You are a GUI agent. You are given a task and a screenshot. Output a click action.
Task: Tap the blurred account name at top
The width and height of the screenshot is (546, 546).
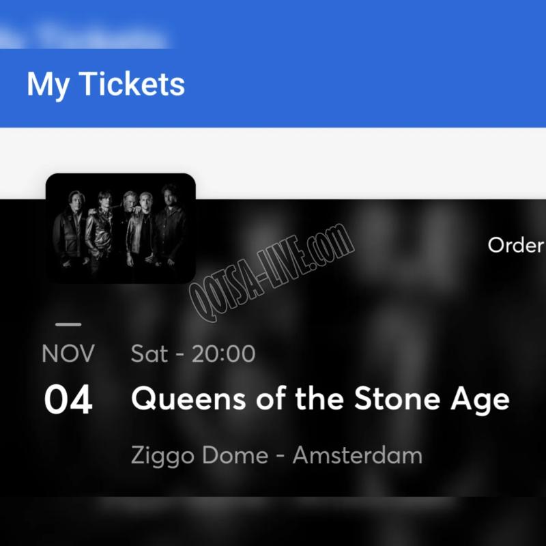tap(83, 36)
